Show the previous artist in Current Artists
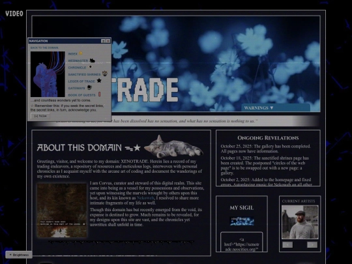This screenshot has height=264, width=352. tap(287, 244)
